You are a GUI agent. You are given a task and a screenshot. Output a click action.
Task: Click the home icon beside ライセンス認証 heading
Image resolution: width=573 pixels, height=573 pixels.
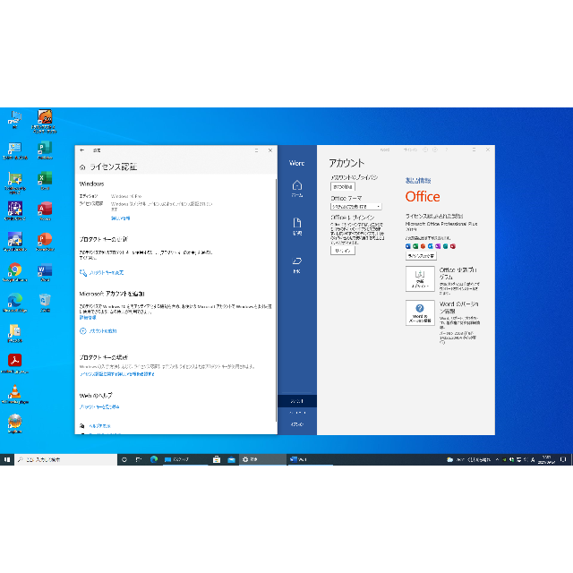(x=82, y=167)
